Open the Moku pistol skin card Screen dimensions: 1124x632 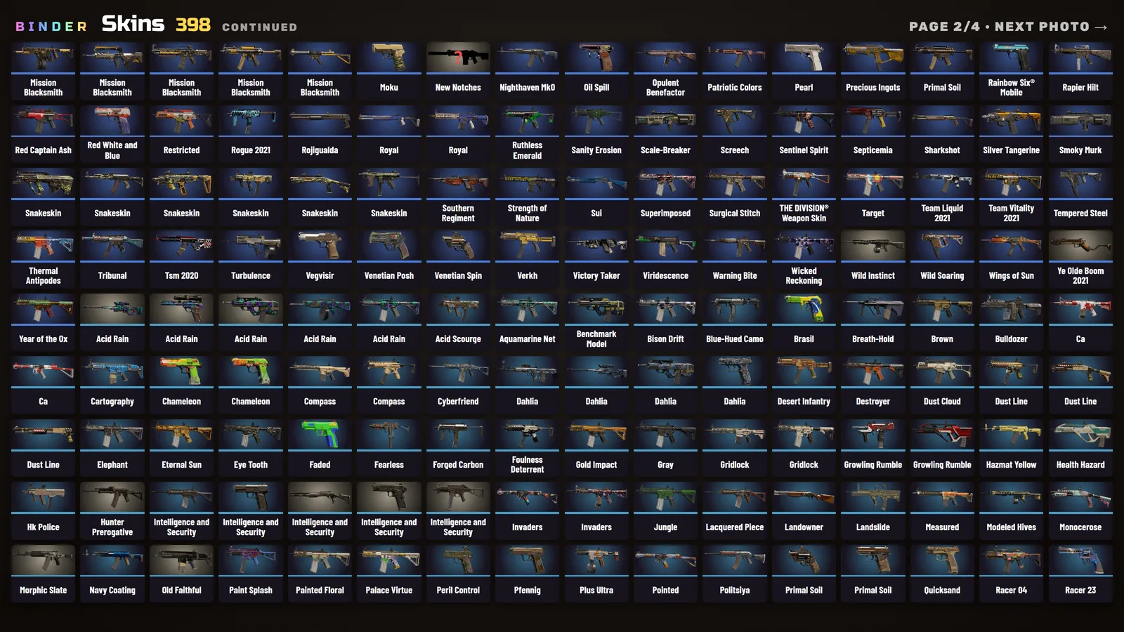(389, 72)
